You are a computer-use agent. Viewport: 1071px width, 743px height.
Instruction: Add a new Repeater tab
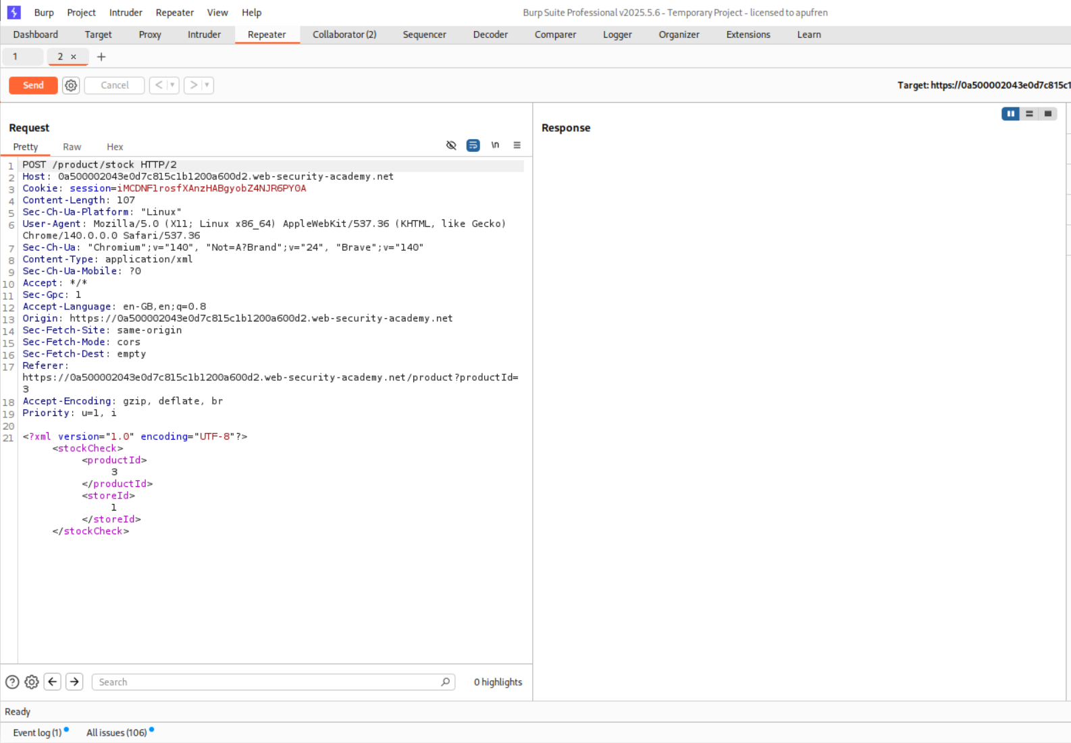pos(101,57)
